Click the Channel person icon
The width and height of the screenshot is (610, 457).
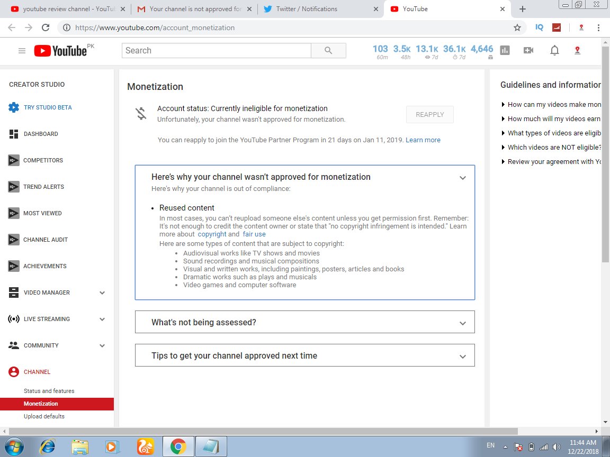pyautogui.click(x=14, y=372)
